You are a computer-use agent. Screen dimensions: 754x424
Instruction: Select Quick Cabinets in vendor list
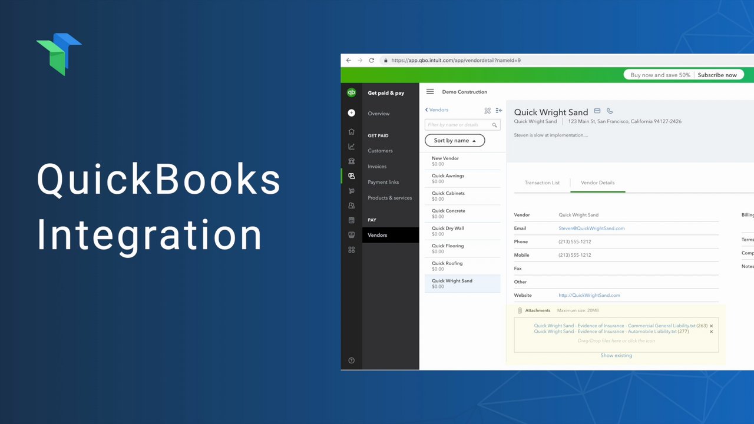click(463, 196)
